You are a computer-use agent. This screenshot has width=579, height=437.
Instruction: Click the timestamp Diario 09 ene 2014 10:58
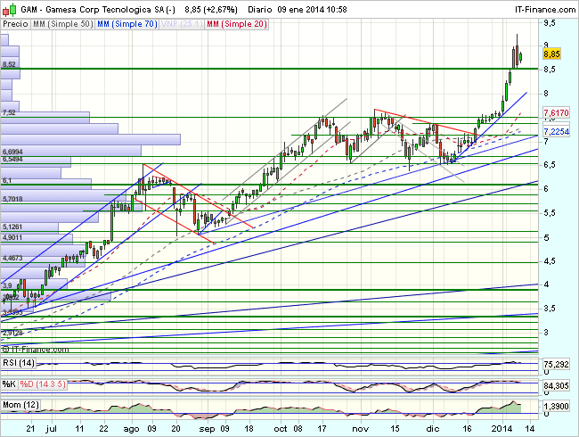coord(298,10)
